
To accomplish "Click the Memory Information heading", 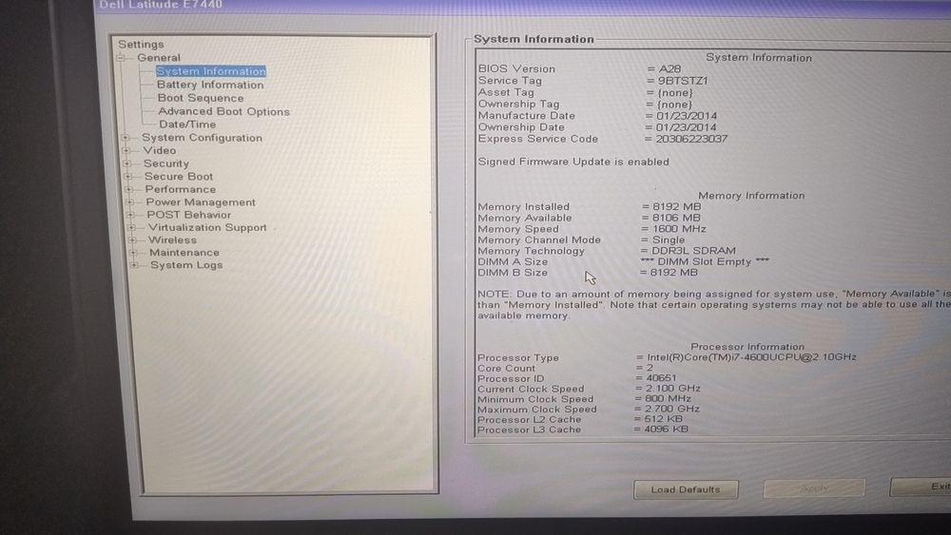I will pos(751,196).
